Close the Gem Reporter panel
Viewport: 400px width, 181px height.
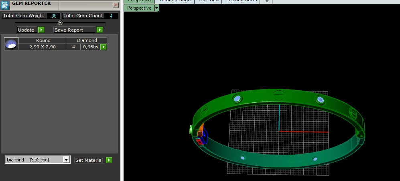pyautogui.click(x=116, y=5)
